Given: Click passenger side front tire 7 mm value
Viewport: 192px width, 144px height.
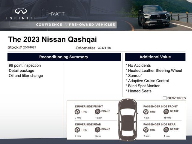Looking at the screenshot, I should 146,118.
